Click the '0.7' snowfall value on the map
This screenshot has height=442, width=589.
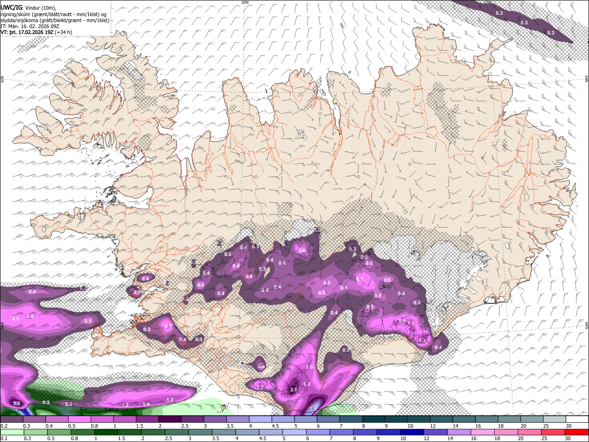[x=360, y=279]
